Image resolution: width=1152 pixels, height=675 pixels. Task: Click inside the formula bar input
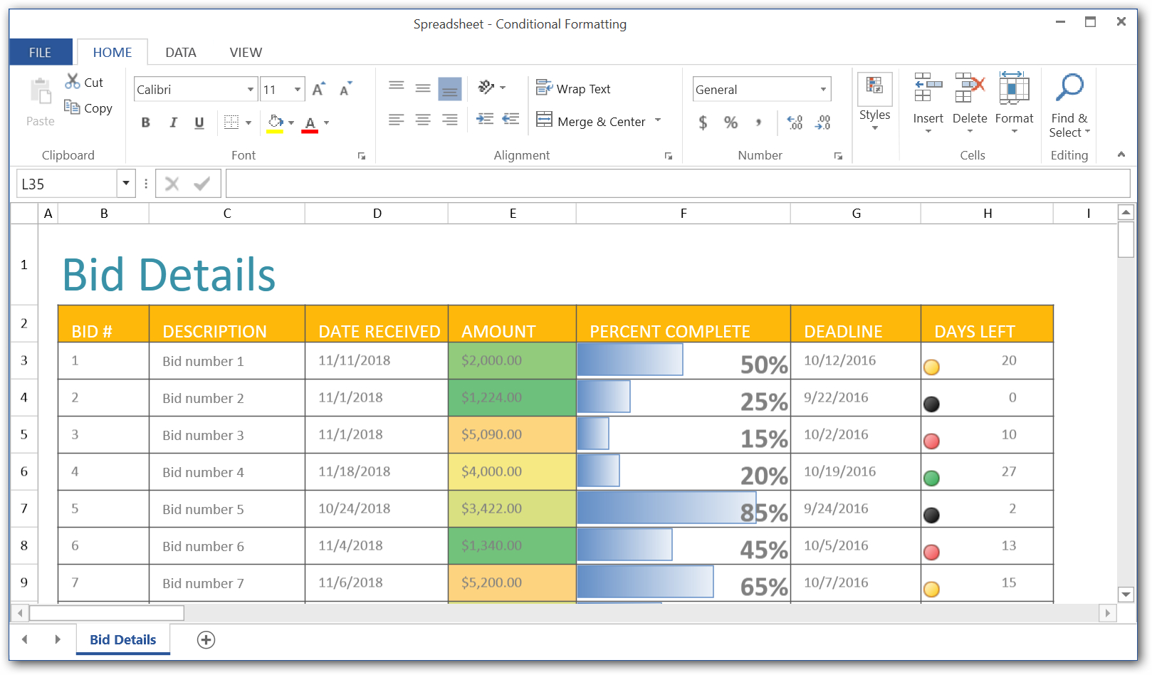click(x=676, y=184)
